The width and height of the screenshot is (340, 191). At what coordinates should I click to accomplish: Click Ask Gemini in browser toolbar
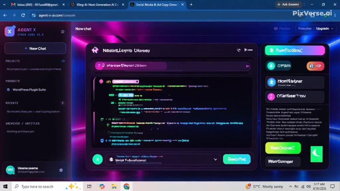(288, 5)
